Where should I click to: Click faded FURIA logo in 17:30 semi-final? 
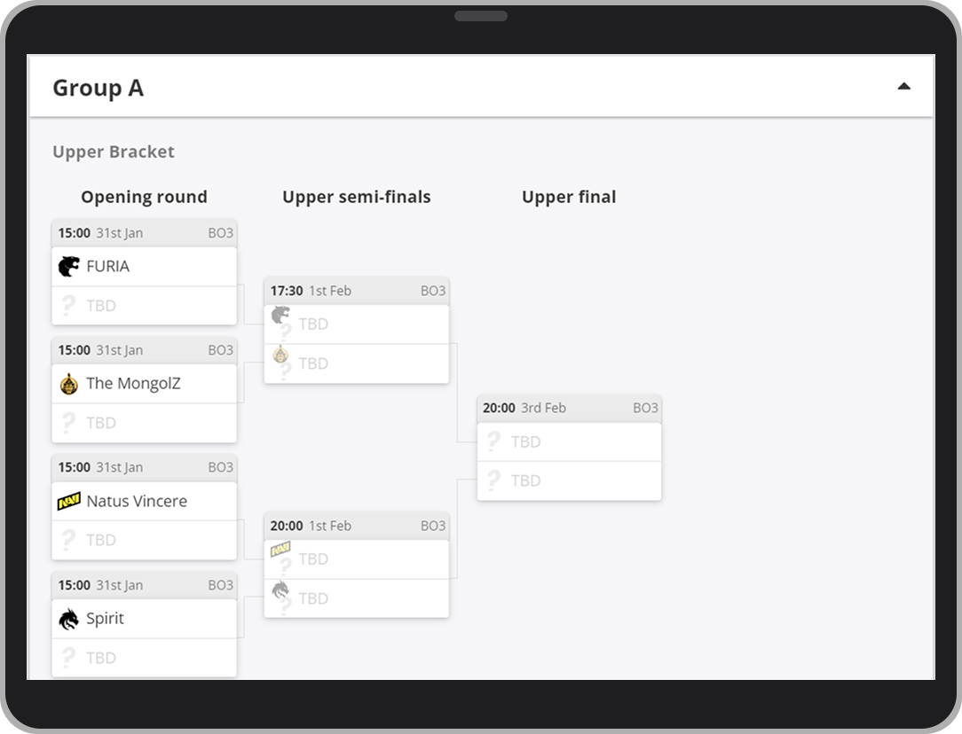[280, 315]
